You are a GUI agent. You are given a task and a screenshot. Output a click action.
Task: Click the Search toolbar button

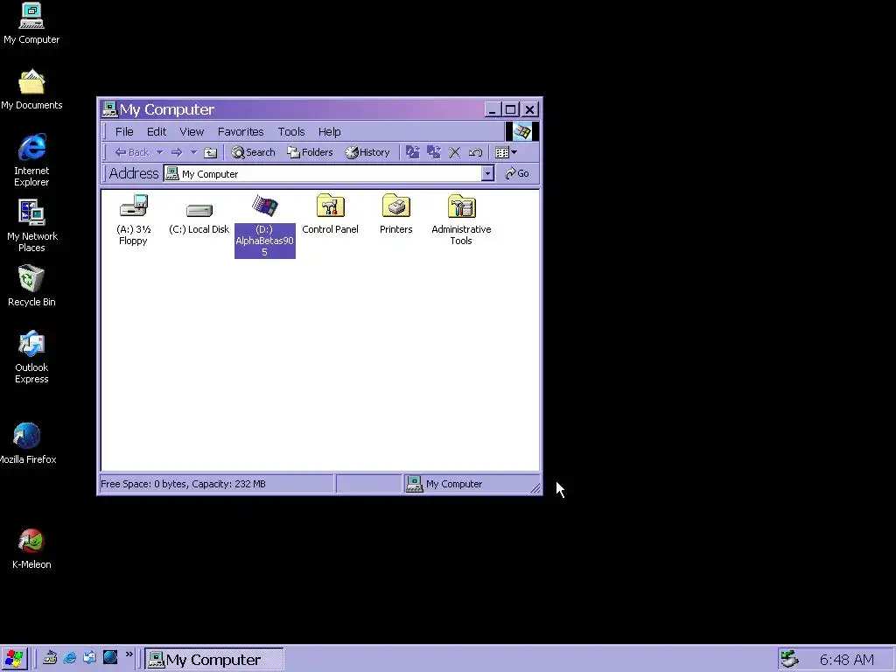pyautogui.click(x=253, y=152)
